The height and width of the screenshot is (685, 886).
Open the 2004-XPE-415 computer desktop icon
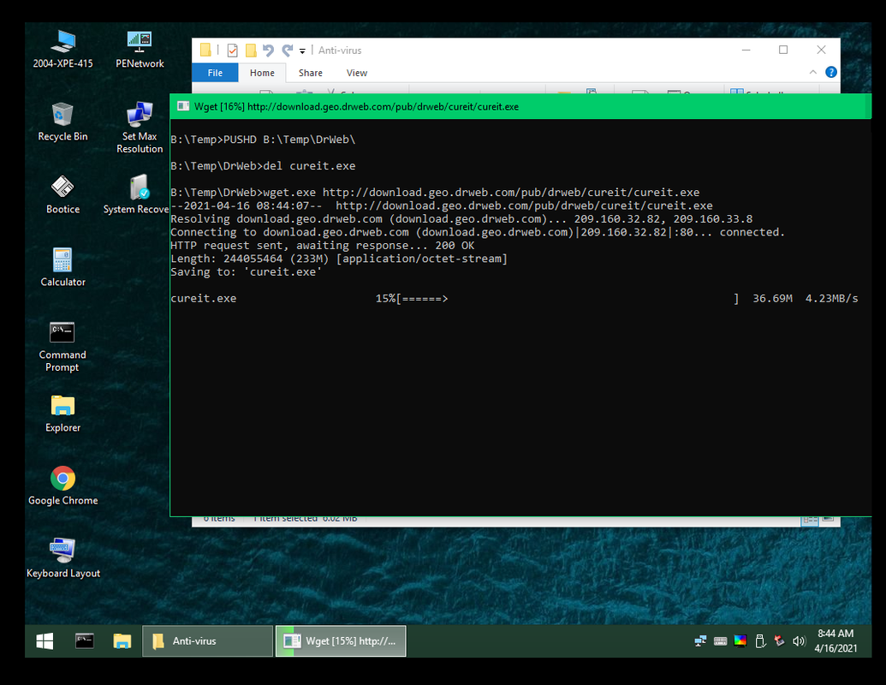point(62,49)
